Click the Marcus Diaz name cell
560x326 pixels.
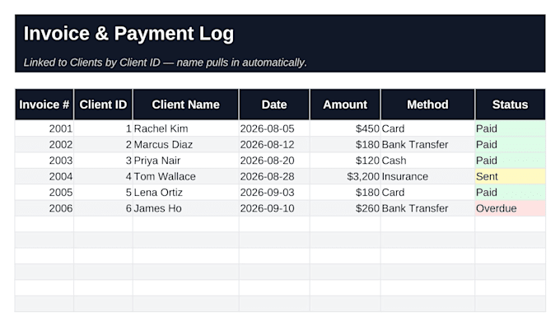point(186,145)
